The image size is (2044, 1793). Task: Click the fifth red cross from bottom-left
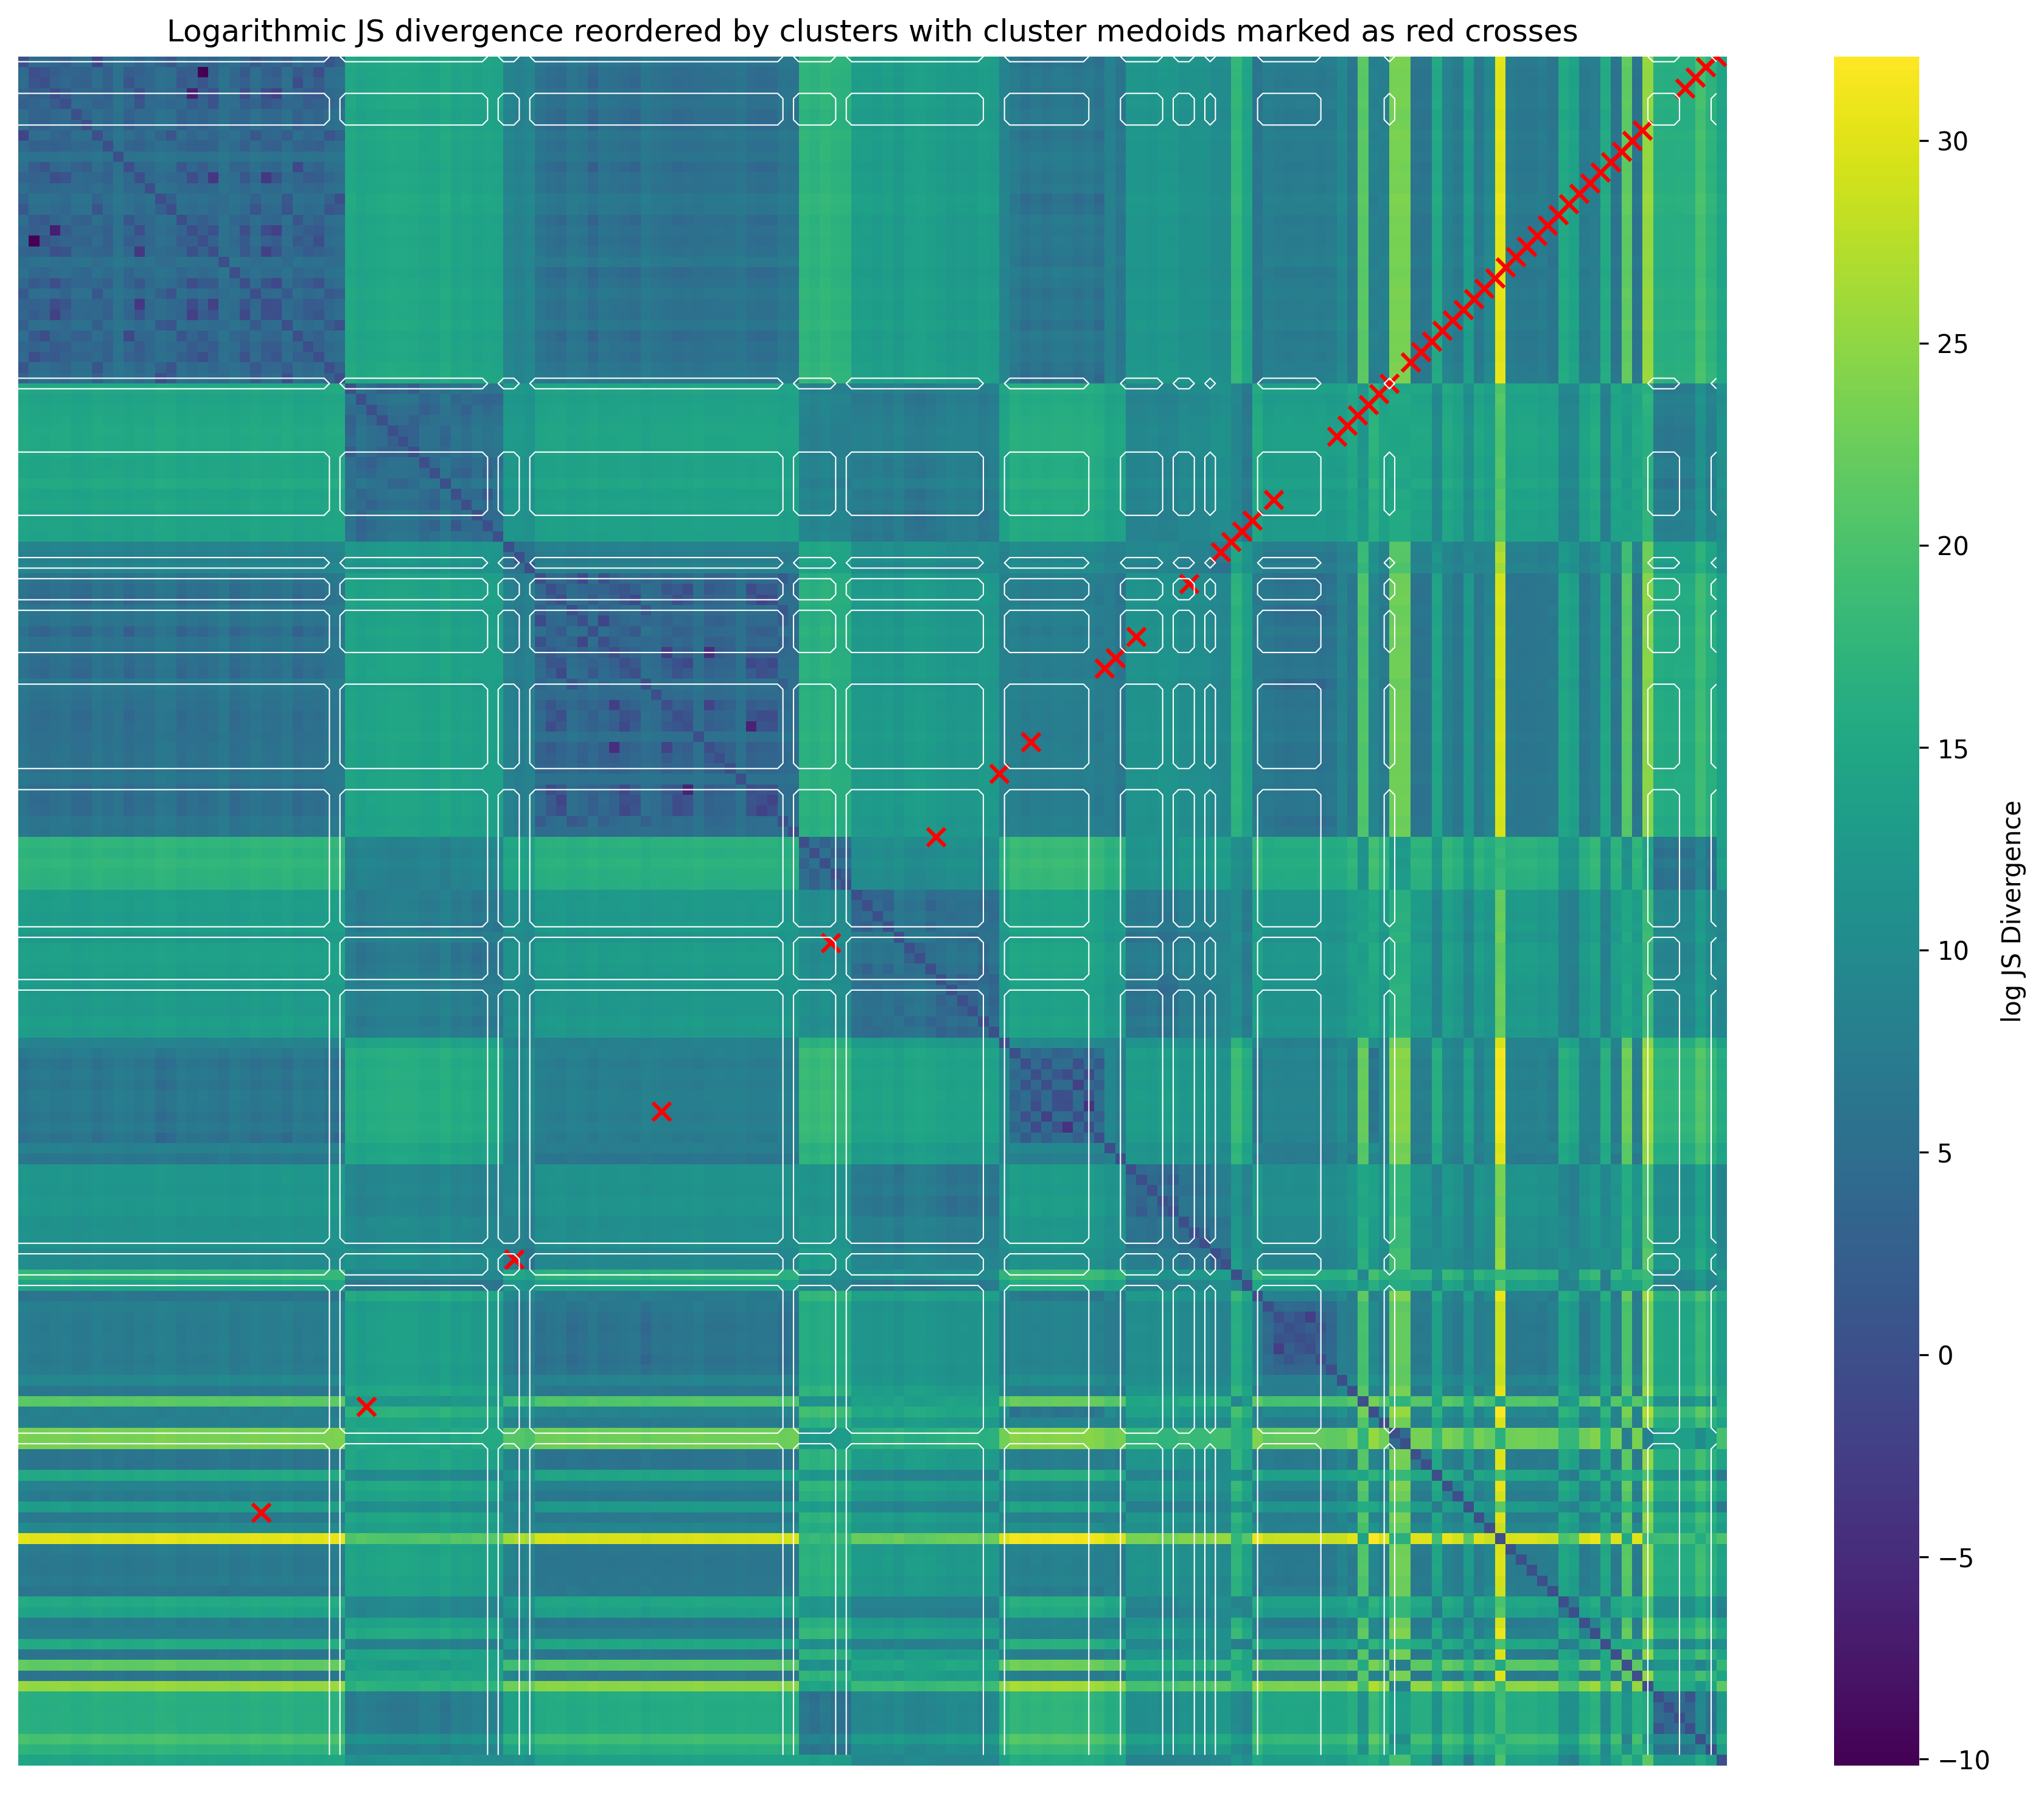[x=830, y=943]
